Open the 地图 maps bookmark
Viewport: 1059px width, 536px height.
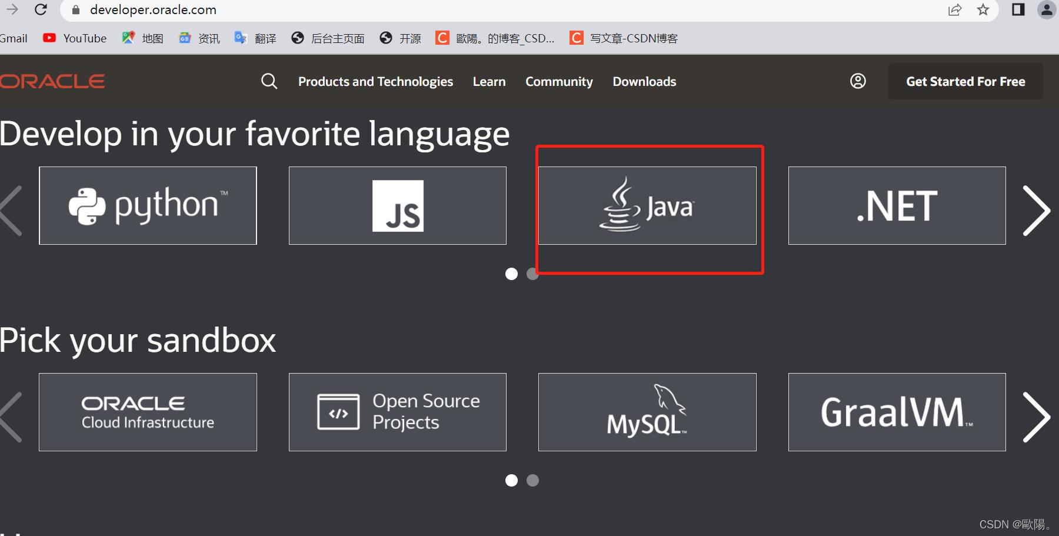point(142,38)
